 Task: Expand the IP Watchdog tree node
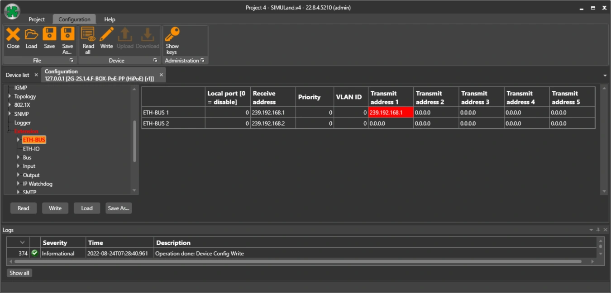click(x=19, y=184)
